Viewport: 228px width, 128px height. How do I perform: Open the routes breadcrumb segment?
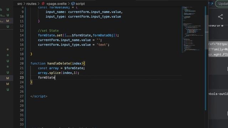[31, 4]
